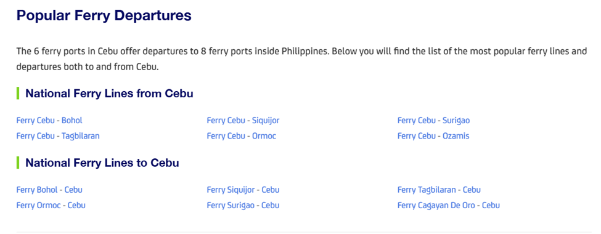Image resolution: width=601 pixels, height=234 pixels.
Task: Open the Ferry Cebu - Bohol link
Action: 49,121
